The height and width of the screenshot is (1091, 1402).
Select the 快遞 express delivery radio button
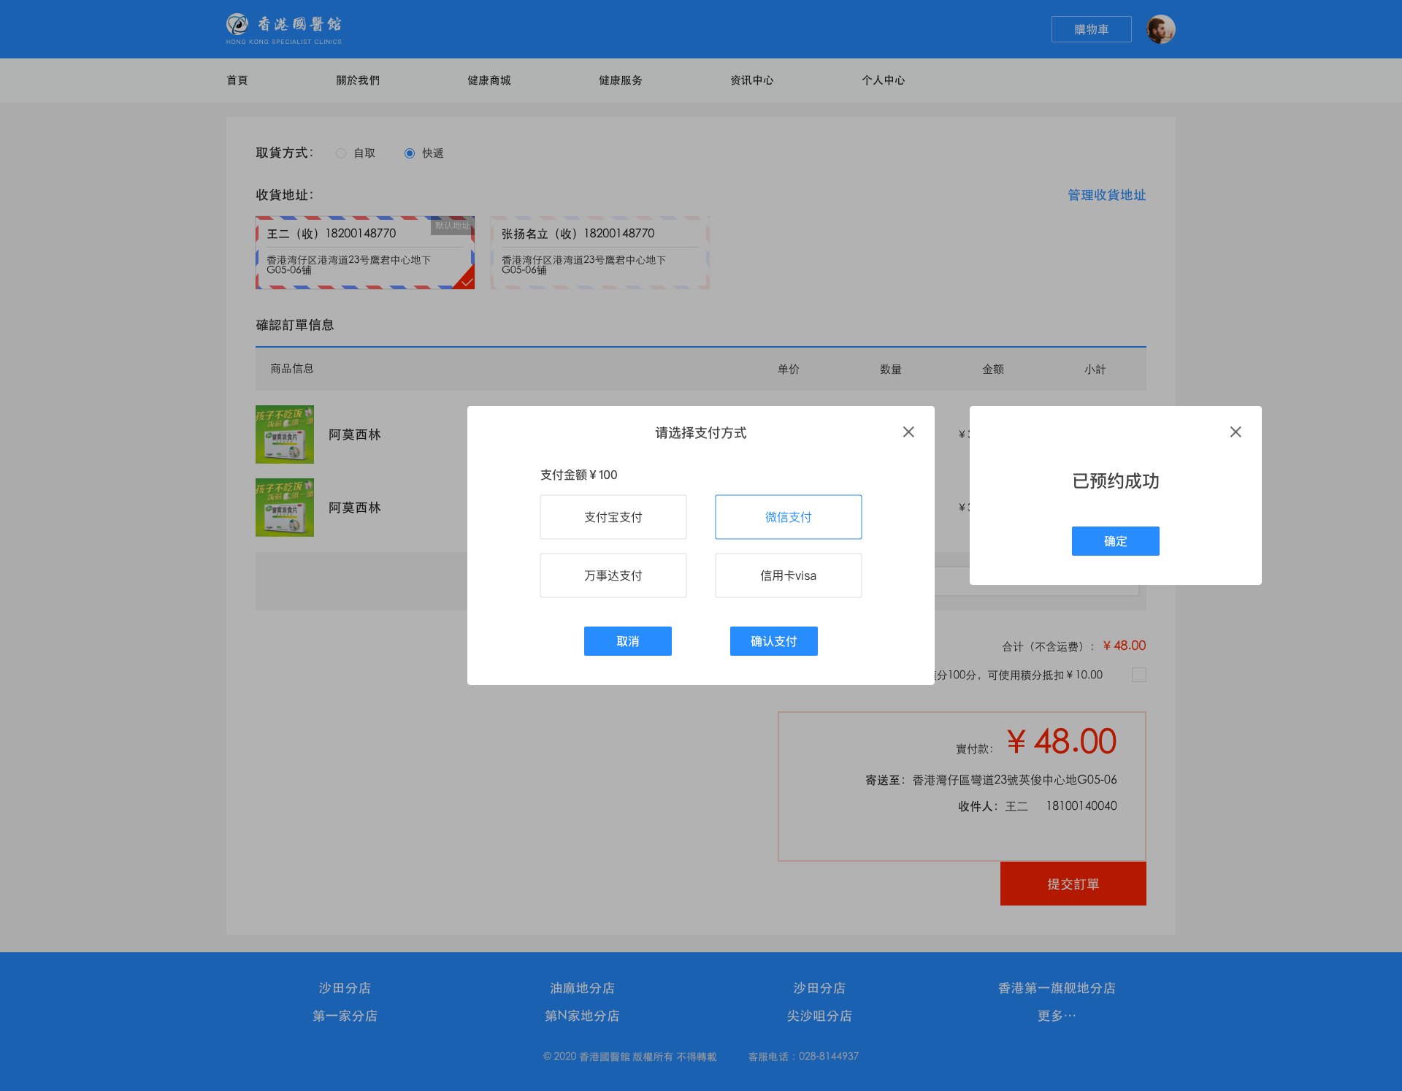coord(410,153)
